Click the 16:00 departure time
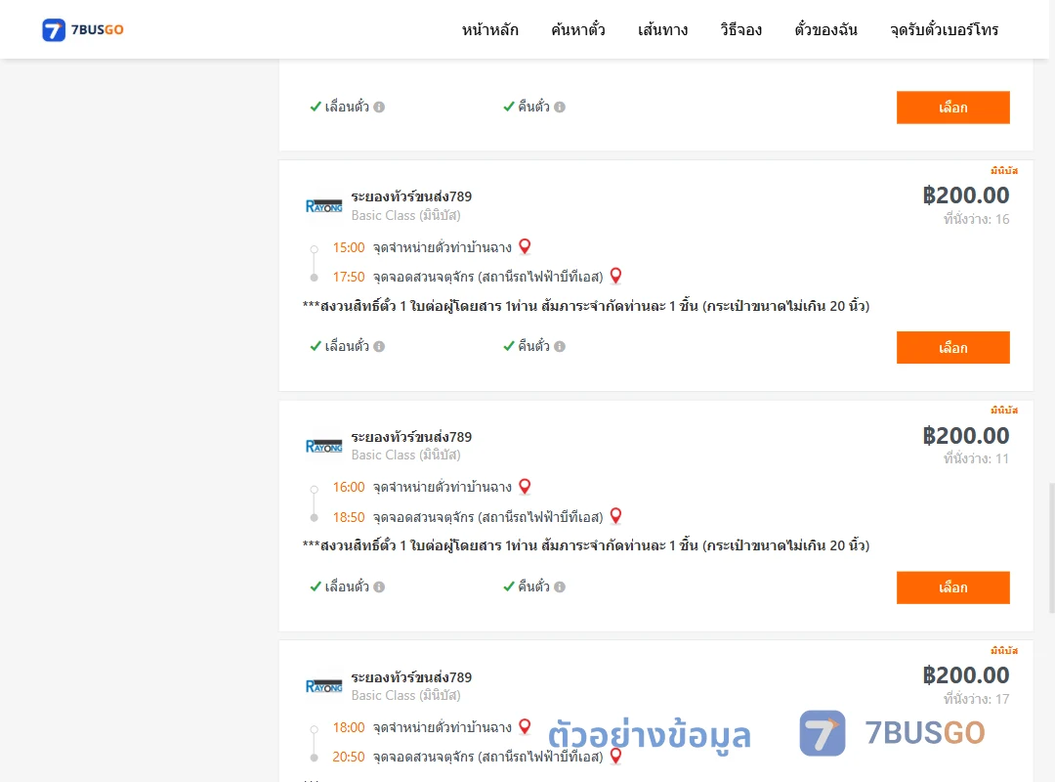Screen dimensions: 1055x782 tap(349, 487)
